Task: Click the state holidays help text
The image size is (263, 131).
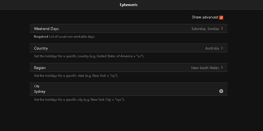Action: [76, 76]
